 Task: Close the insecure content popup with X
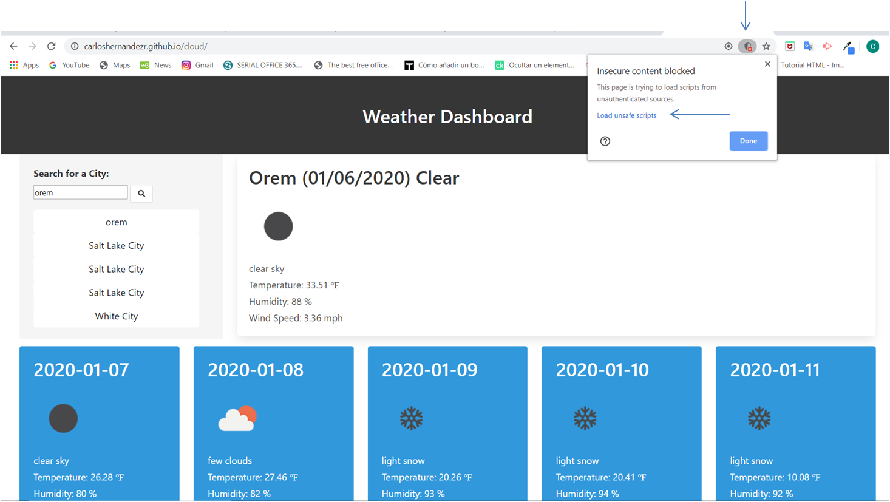[x=767, y=64]
